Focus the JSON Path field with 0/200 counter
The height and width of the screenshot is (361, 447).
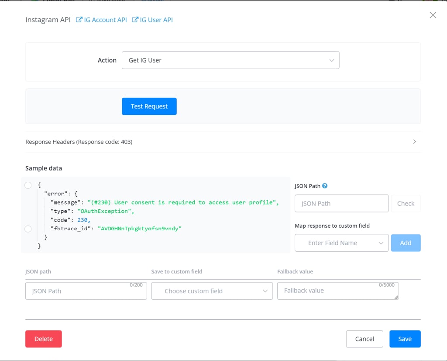[86, 291]
